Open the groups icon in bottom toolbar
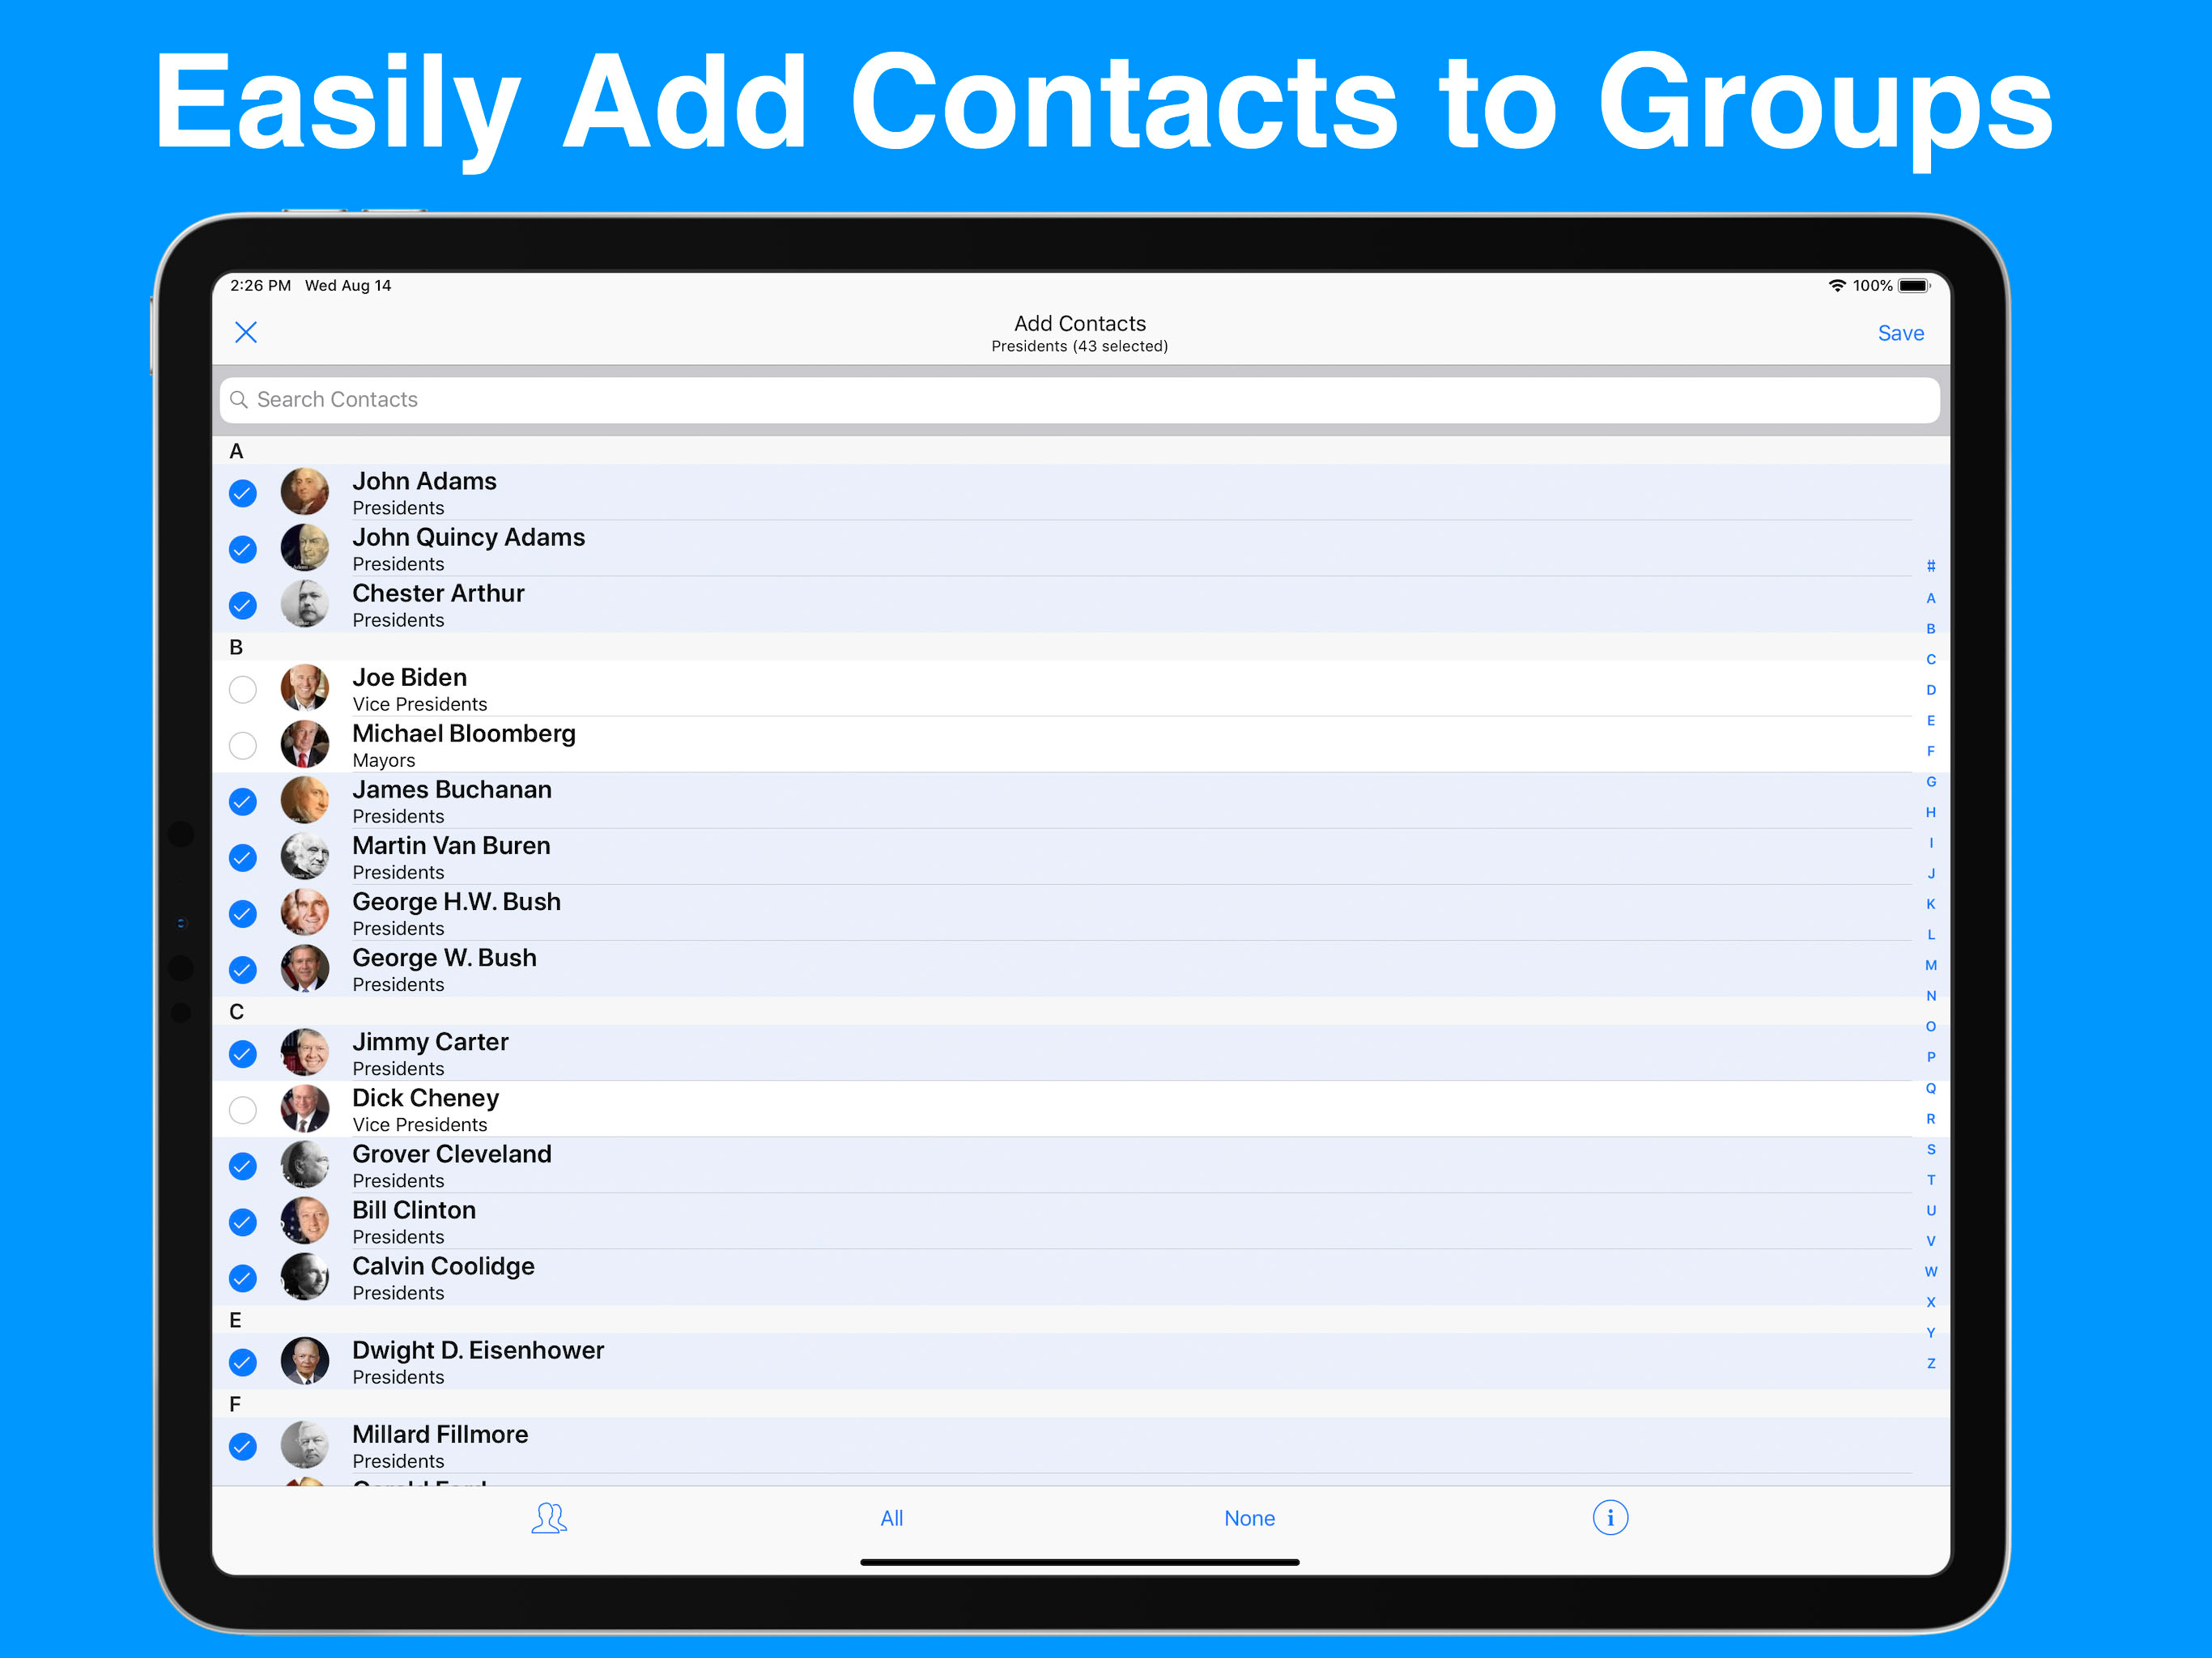The image size is (2212, 1658). tap(549, 1518)
